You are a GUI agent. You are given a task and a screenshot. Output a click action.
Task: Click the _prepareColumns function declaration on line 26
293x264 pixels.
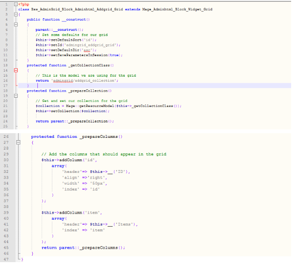click(x=77, y=136)
